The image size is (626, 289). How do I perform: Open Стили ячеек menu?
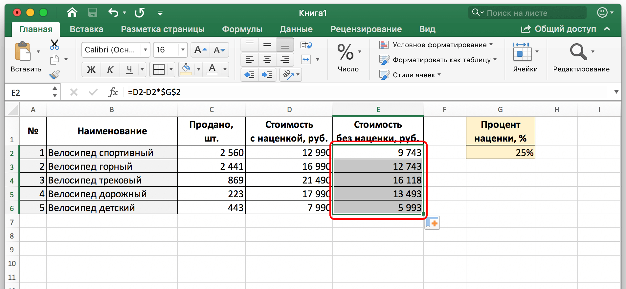coord(410,75)
